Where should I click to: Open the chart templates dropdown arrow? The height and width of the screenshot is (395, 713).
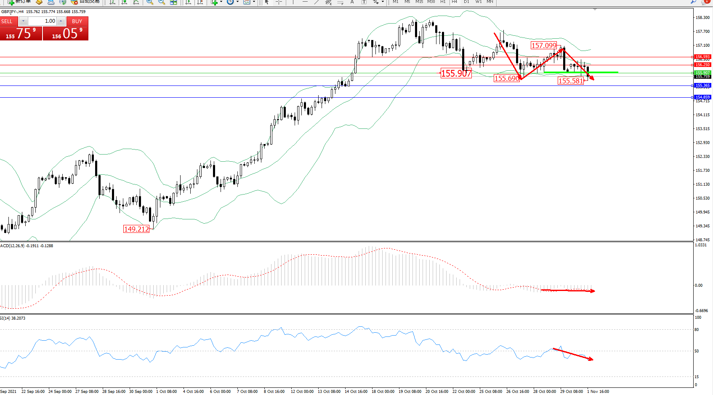(x=254, y=2)
